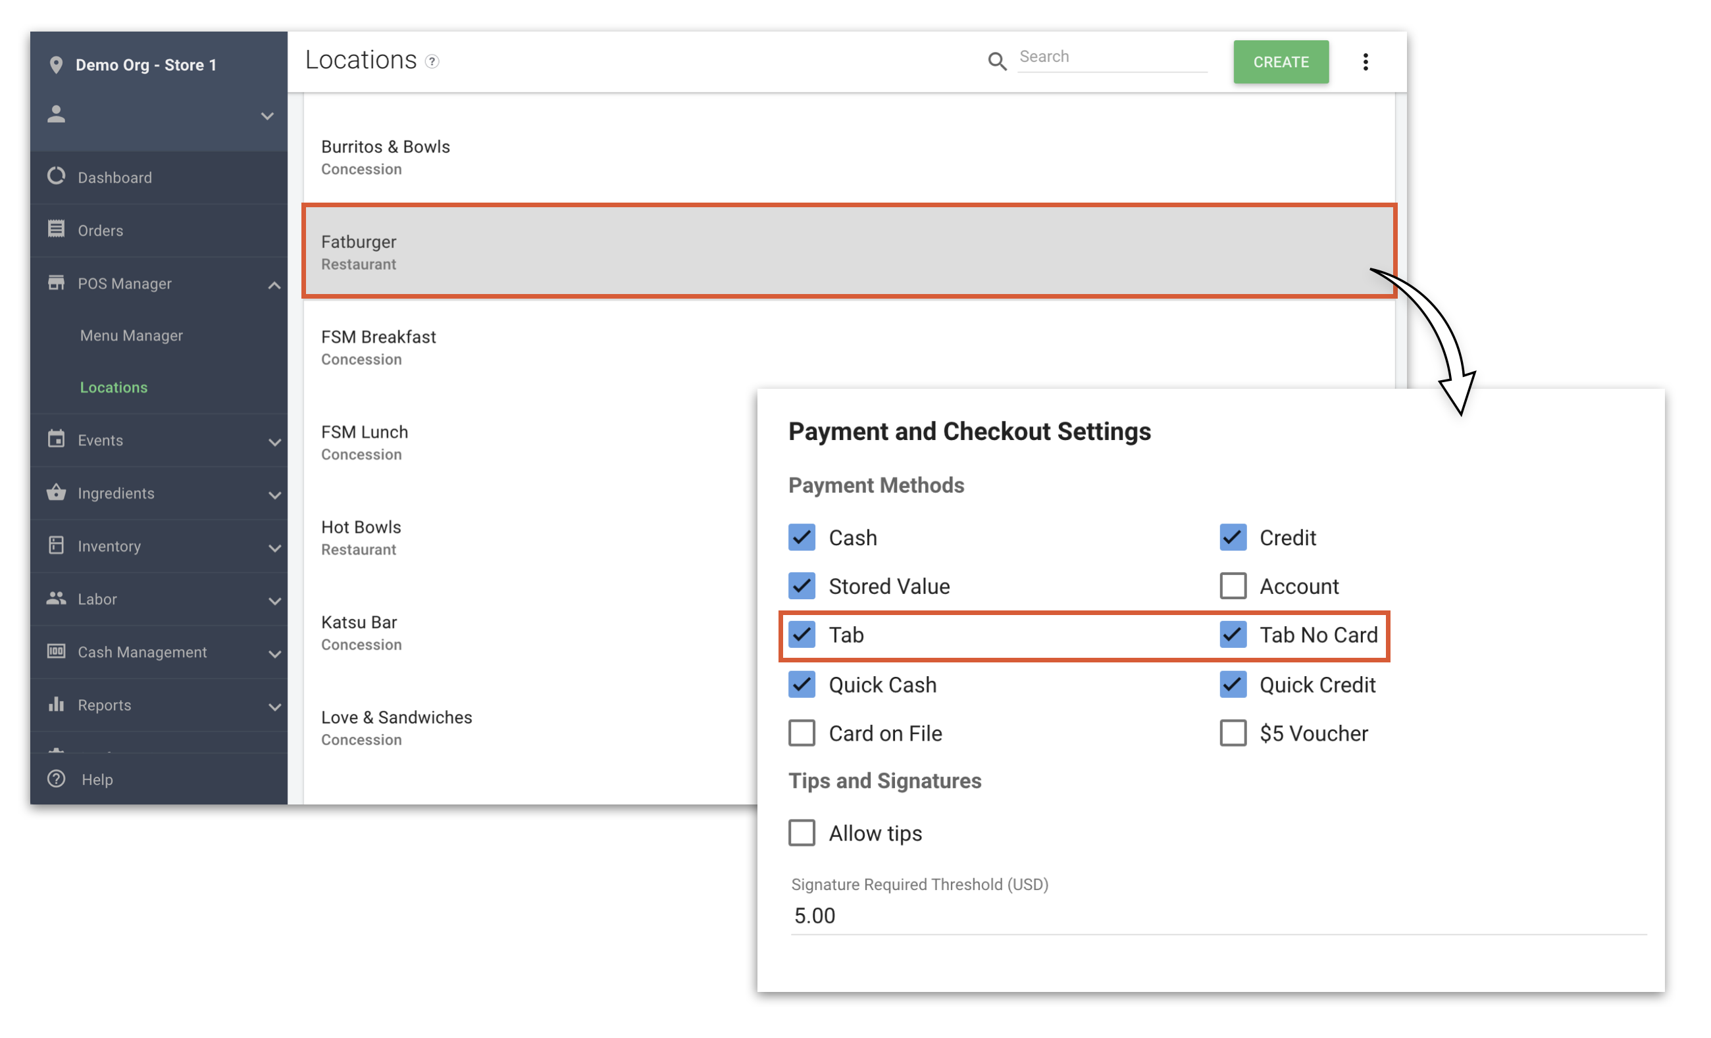Click the Cash Management money icon
The width and height of the screenshot is (1711, 1038).
click(x=56, y=651)
